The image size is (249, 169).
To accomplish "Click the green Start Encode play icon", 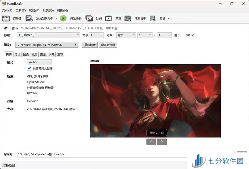I will 63,18.
